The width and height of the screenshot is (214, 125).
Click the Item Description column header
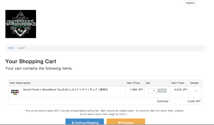(20, 83)
